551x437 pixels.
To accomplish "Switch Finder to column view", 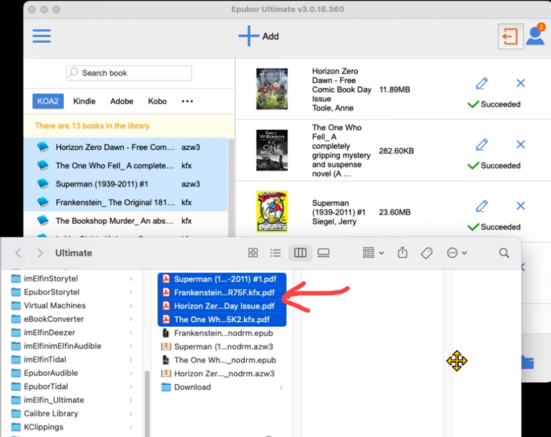I will (300, 253).
